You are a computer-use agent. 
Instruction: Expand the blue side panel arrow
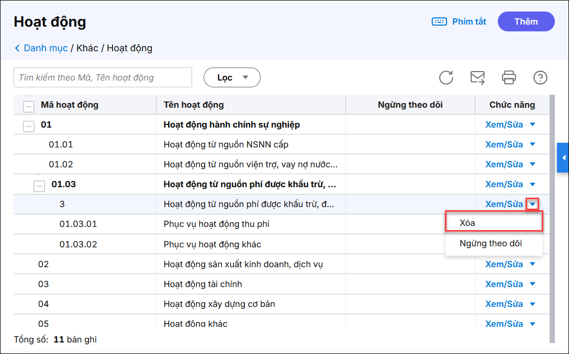click(563, 158)
